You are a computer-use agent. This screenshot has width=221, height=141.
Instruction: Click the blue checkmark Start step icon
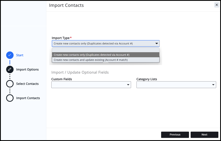click(10, 55)
